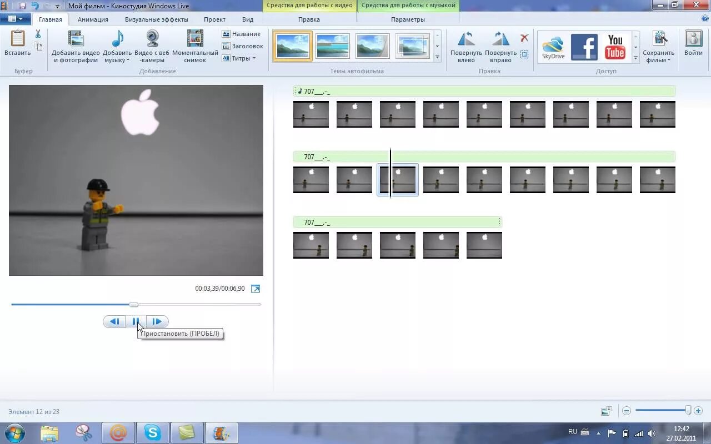Select the first AutoMovie theme thumbnail
711x444 pixels.
293,46
